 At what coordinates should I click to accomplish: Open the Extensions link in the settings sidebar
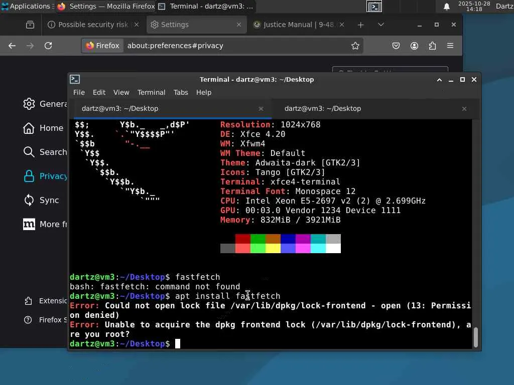[x=45, y=301]
